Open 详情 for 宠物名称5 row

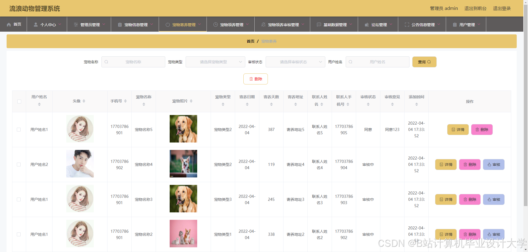point(458,130)
